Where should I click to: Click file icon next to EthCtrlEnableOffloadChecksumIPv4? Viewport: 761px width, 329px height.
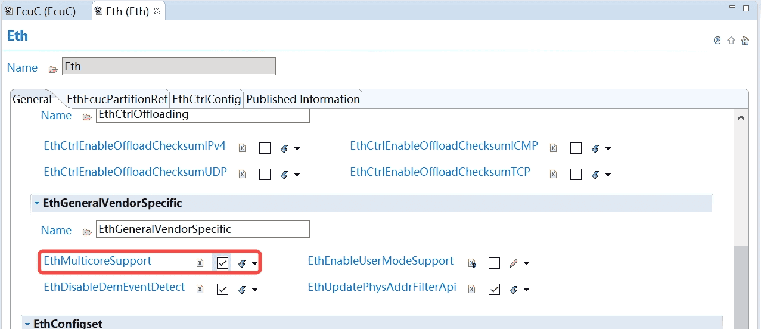click(242, 148)
